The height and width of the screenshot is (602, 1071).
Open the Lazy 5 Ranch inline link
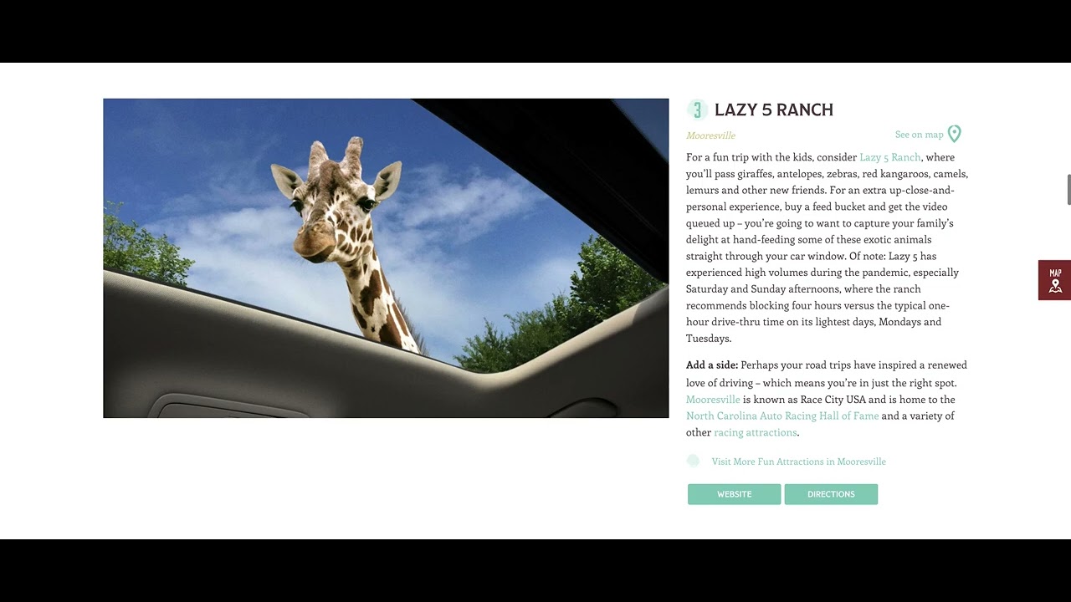coord(889,157)
